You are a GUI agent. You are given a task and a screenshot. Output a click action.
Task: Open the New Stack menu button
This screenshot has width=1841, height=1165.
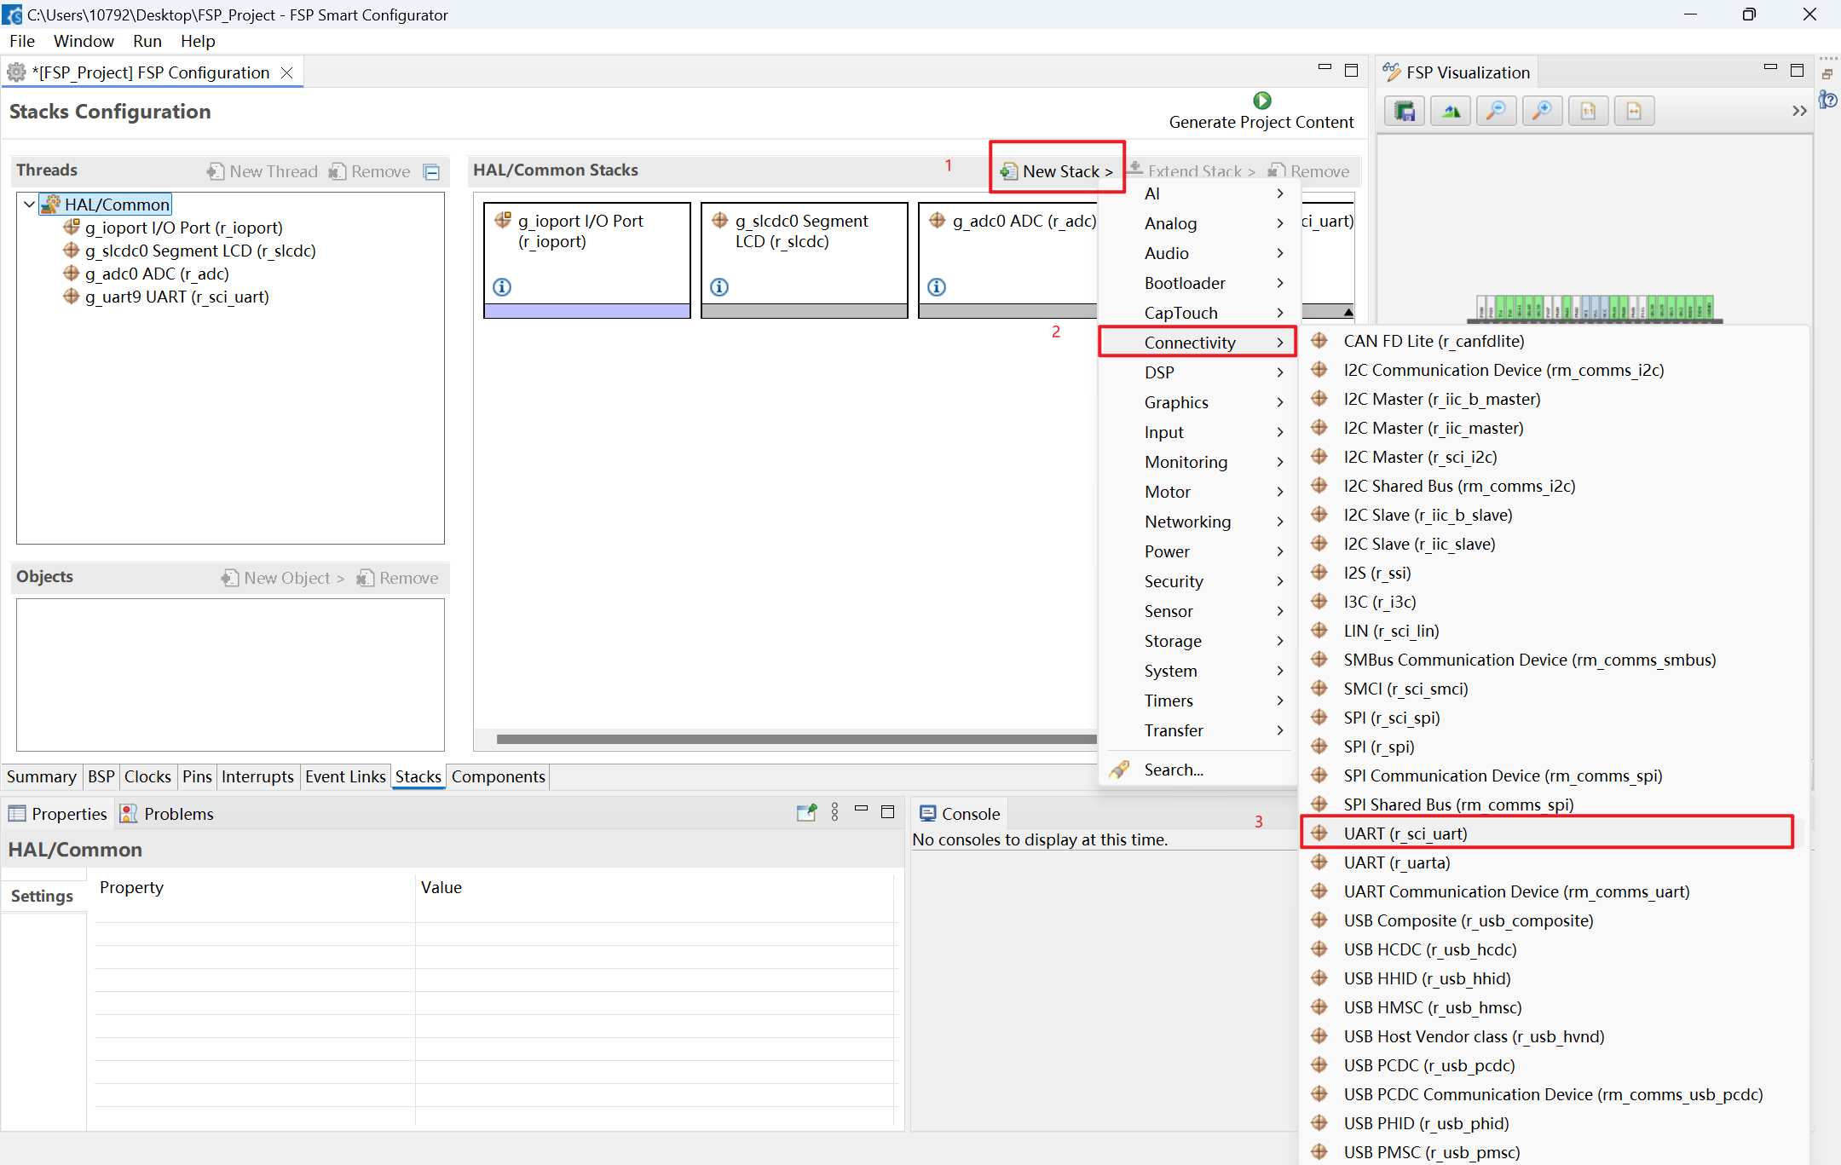pos(1058,171)
